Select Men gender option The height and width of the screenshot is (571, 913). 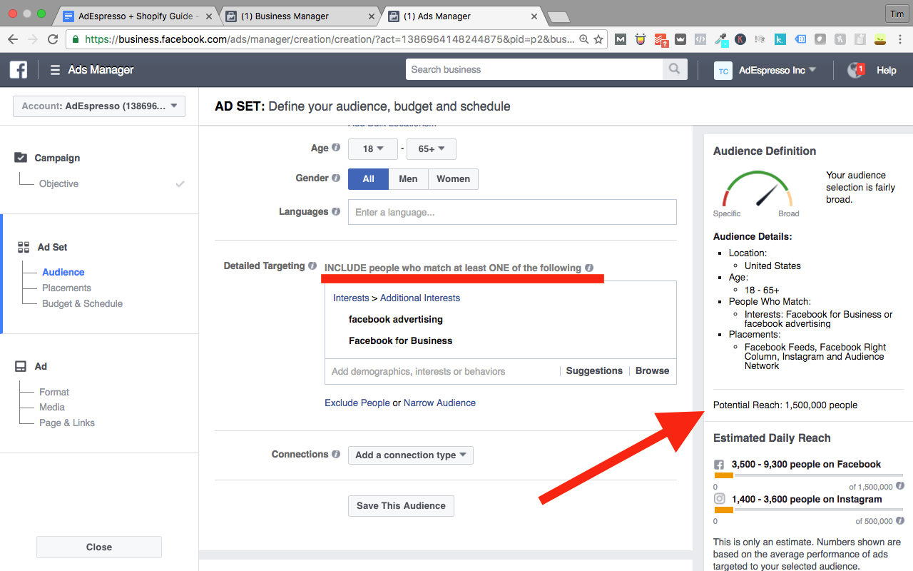408,178
